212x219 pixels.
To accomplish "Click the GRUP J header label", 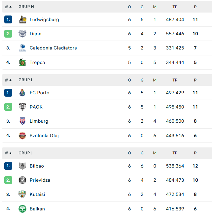I will click(25, 153).
